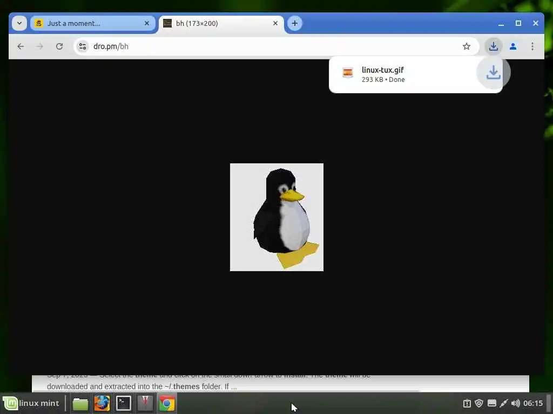Open the volume control in tray

[x=516, y=403]
